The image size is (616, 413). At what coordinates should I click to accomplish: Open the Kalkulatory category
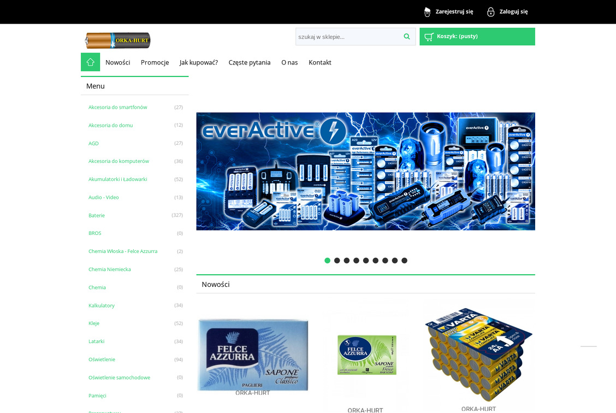point(102,305)
